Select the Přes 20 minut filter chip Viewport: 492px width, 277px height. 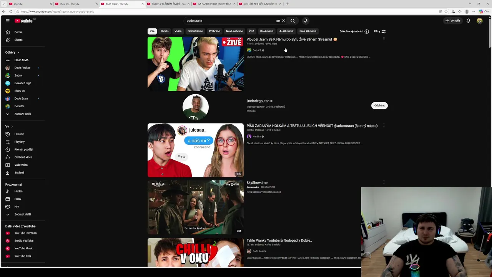pyautogui.click(x=308, y=31)
